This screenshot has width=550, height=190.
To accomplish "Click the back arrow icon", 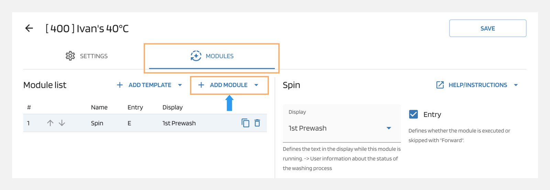I will pyautogui.click(x=29, y=28).
